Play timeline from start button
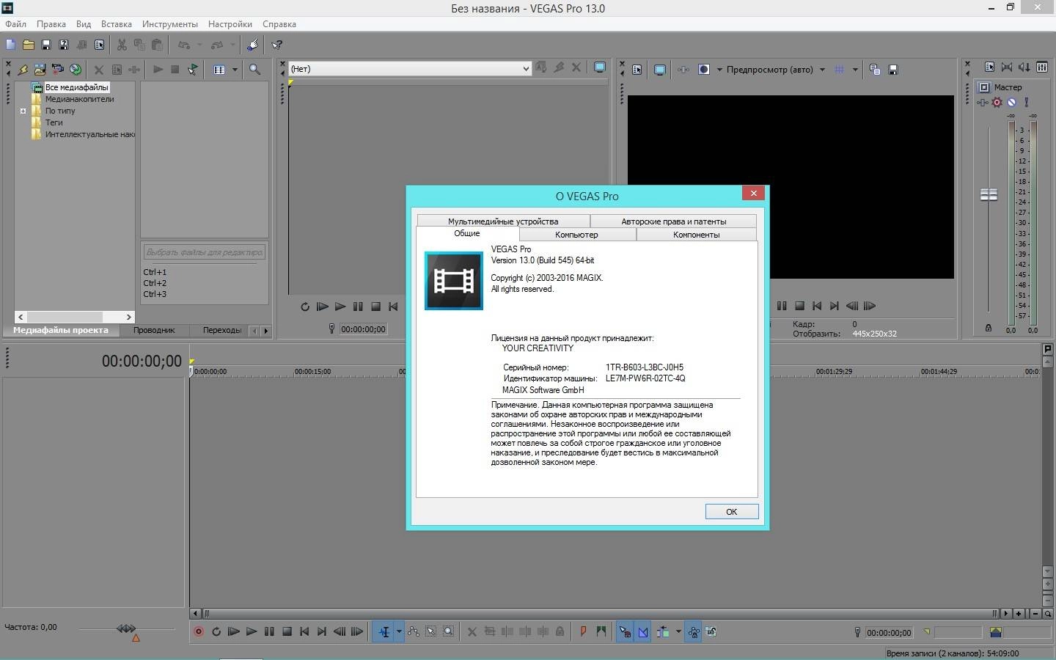 pos(234,631)
